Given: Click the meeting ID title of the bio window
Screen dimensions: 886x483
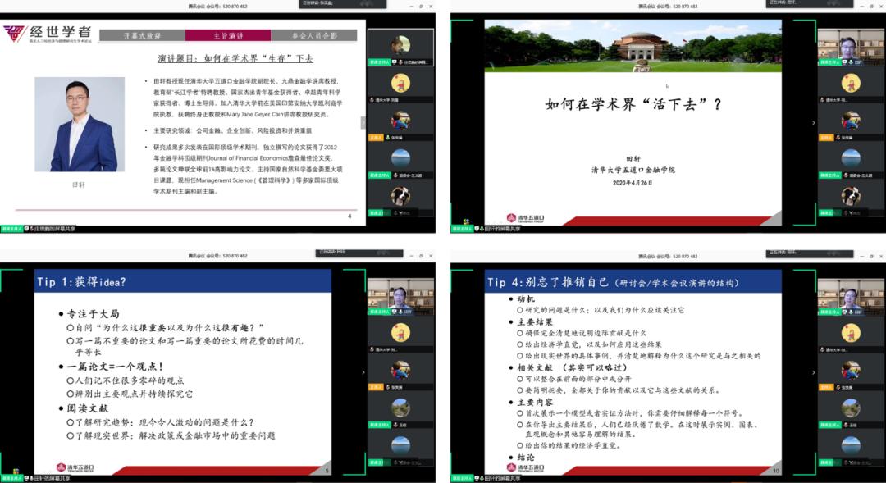Looking at the screenshot, I should click(x=217, y=7).
